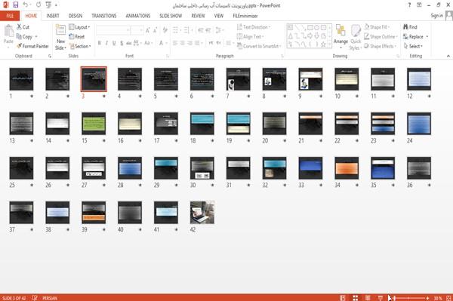
Task: Toggle right text alignment
Action: pyautogui.click(x=190, y=43)
